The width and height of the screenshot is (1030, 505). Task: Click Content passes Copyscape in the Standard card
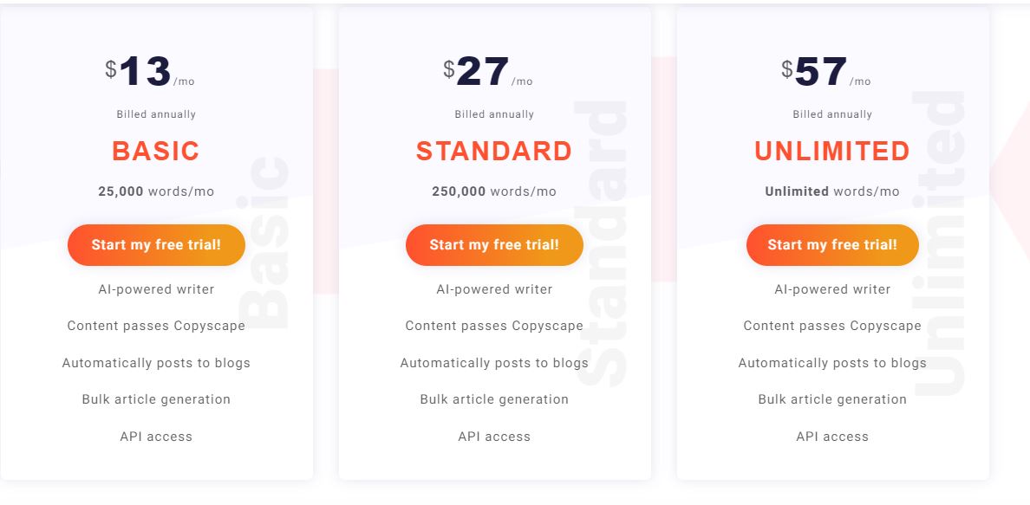tap(494, 326)
